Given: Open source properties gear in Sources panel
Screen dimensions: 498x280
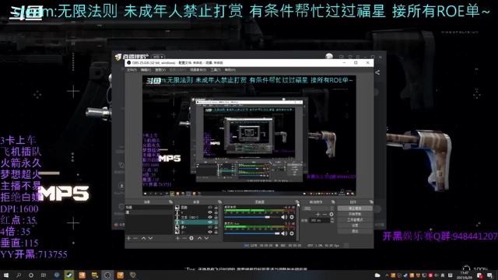Looking at the screenshot, I should coord(191,238).
